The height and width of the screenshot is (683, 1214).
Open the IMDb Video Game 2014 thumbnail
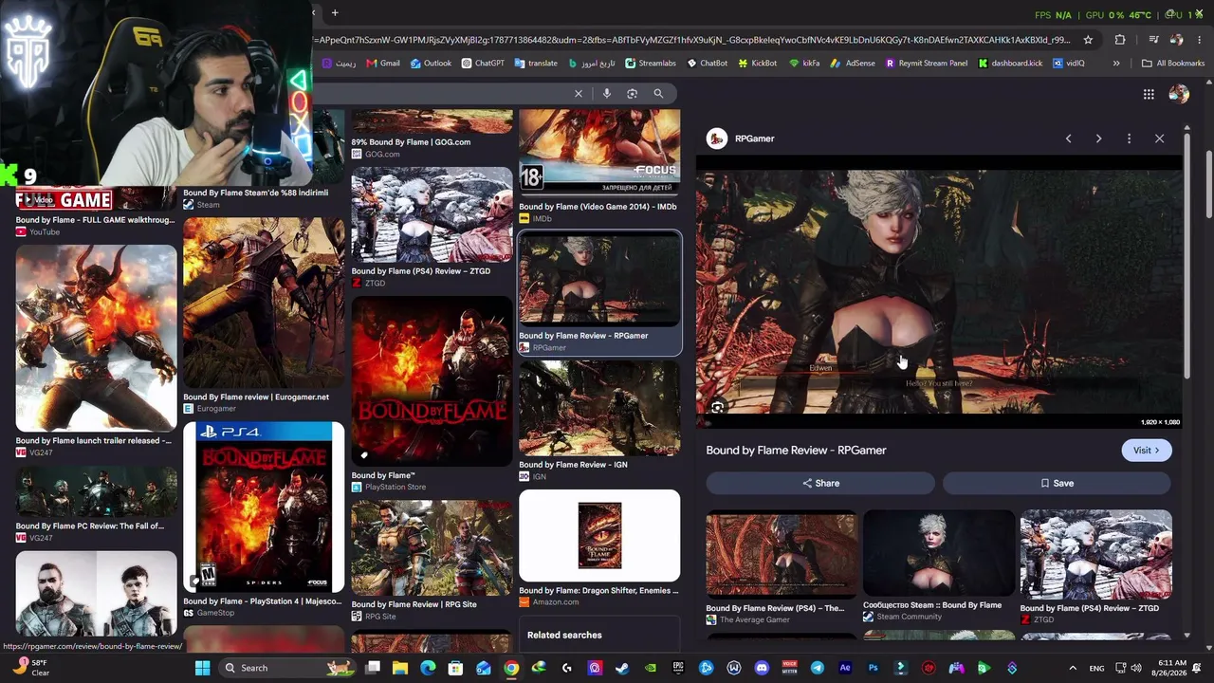[599, 154]
